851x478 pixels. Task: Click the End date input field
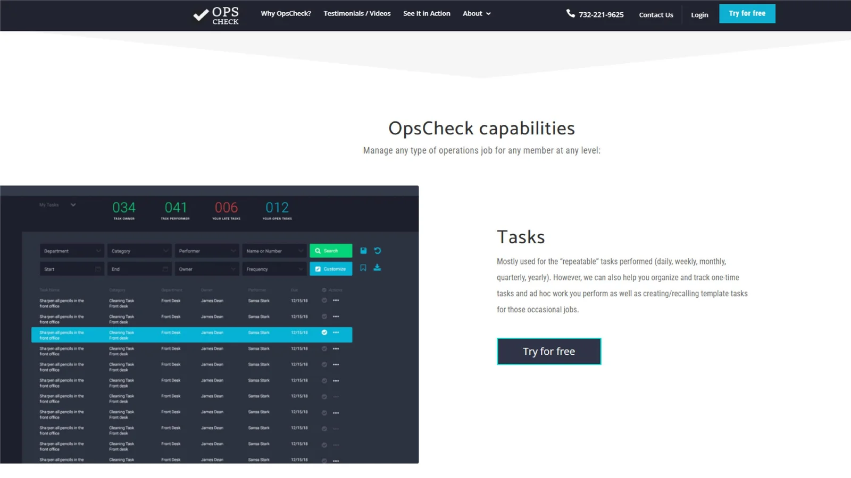(x=139, y=269)
